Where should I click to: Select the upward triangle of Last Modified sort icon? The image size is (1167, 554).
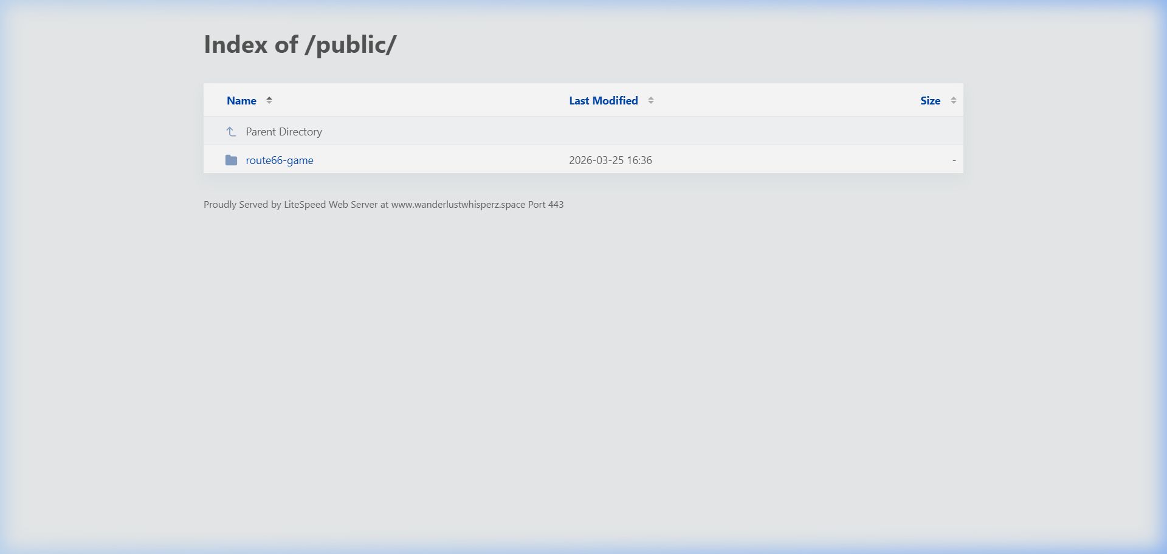(x=650, y=98)
